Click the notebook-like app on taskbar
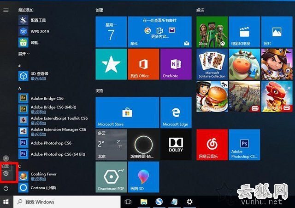This screenshot has width=295, height=208. click(174, 202)
